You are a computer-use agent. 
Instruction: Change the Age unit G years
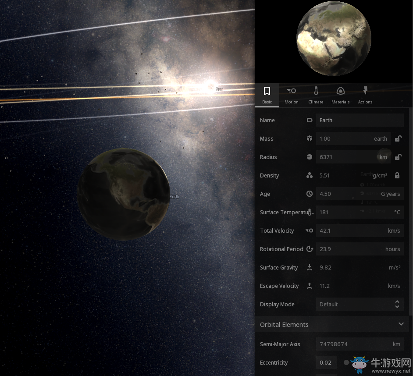390,194
